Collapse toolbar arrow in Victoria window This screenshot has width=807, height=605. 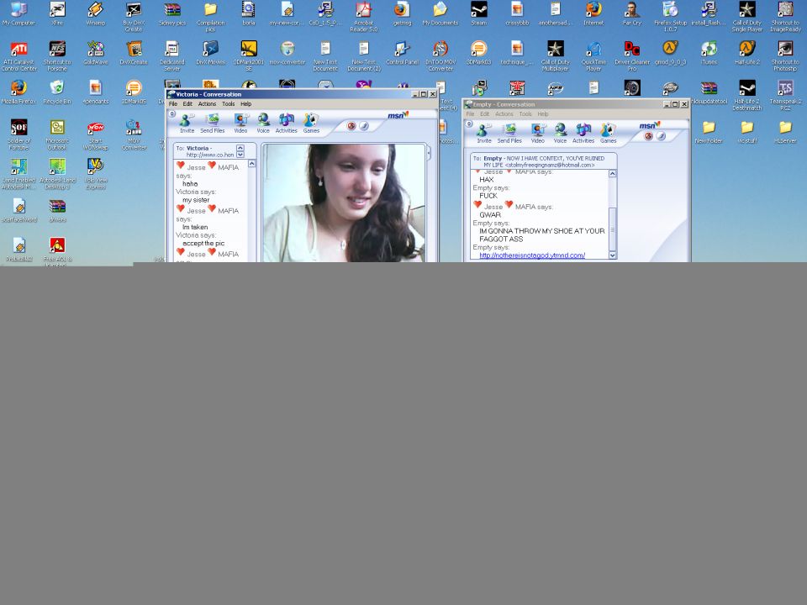tap(172, 114)
